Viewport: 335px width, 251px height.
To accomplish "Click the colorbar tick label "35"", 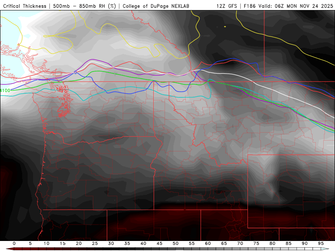I will 127,243.
